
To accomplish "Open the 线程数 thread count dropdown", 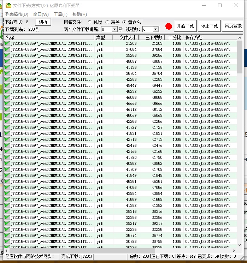I will coord(155,29).
